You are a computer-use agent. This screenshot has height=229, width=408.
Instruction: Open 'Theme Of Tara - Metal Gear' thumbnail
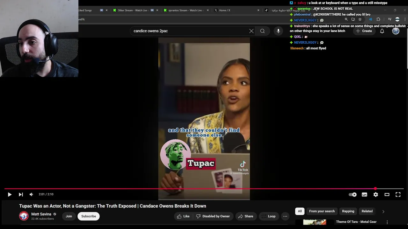(315, 222)
